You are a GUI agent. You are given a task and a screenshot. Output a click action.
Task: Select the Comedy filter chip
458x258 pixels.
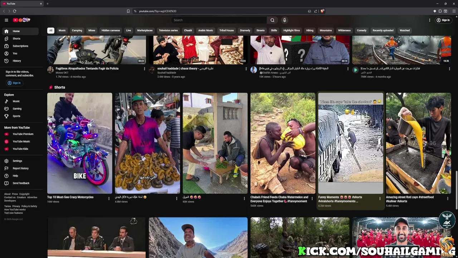(362, 30)
